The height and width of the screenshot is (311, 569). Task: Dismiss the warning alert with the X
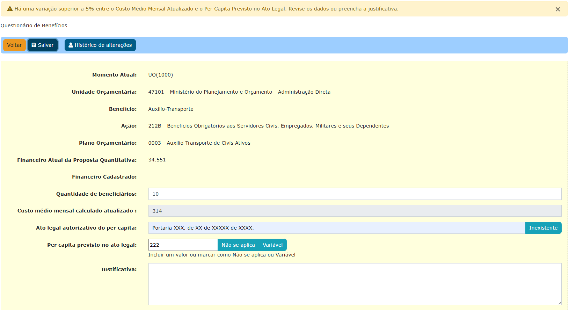[x=557, y=9]
